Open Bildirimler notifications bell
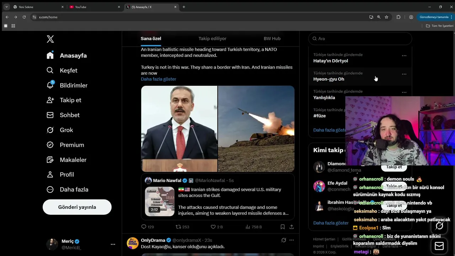The width and height of the screenshot is (455, 256). (50, 85)
